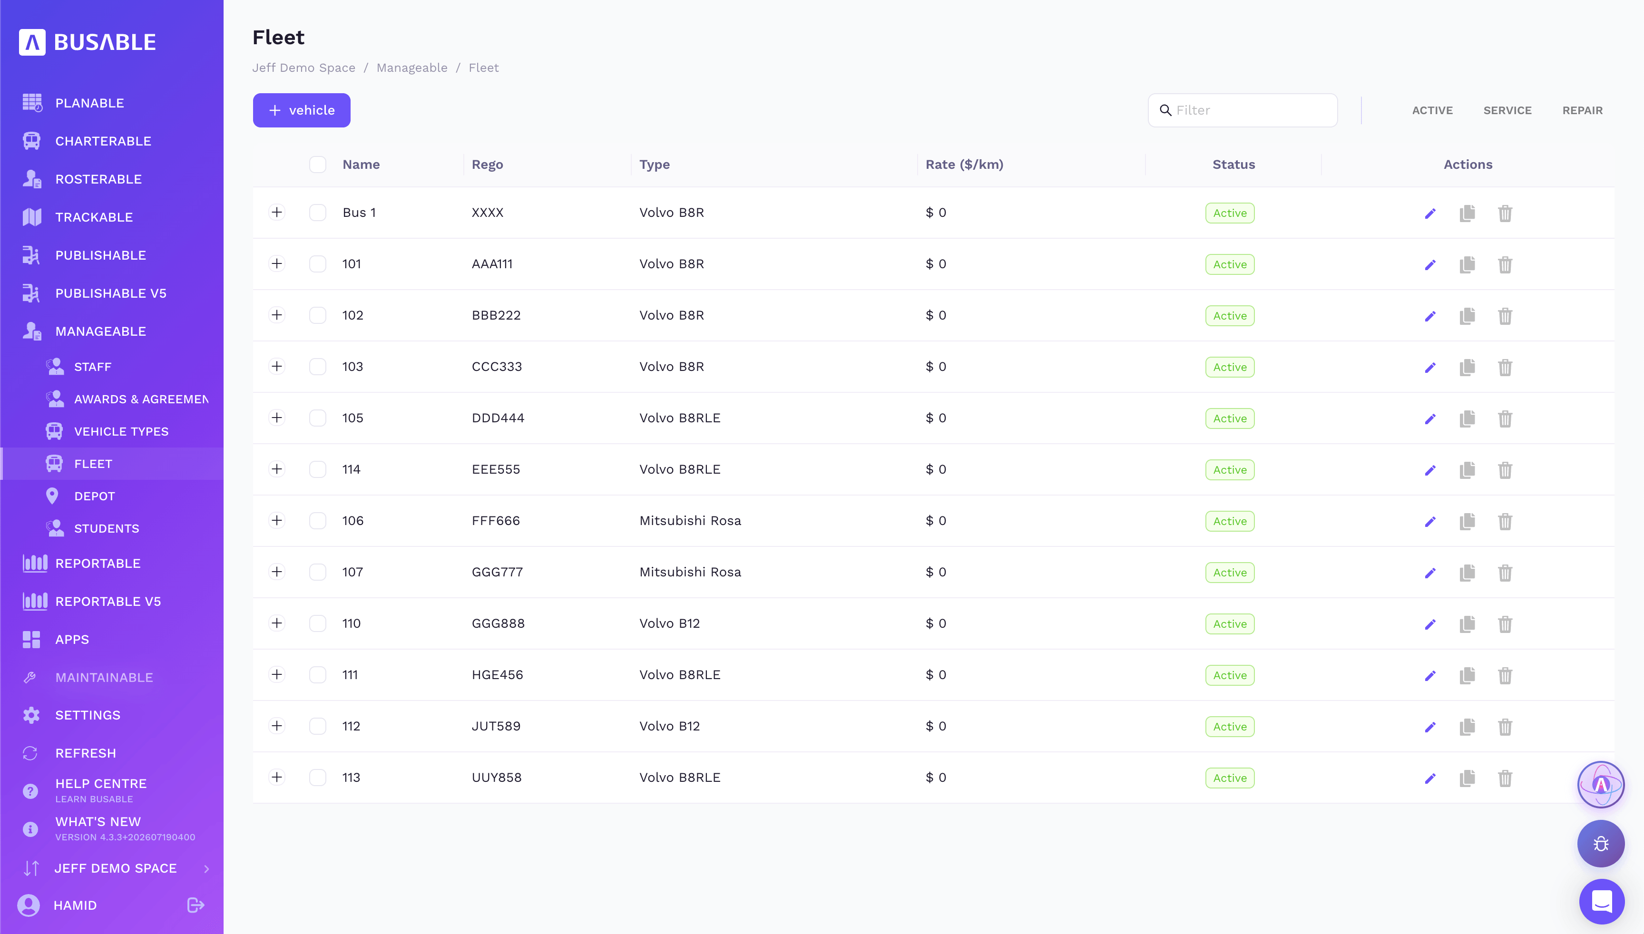Expand row for vehicle 105
This screenshot has height=934, width=1644.
pyautogui.click(x=276, y=418)
